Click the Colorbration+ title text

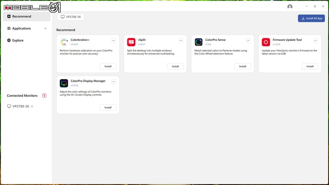(x=80, y=40)
